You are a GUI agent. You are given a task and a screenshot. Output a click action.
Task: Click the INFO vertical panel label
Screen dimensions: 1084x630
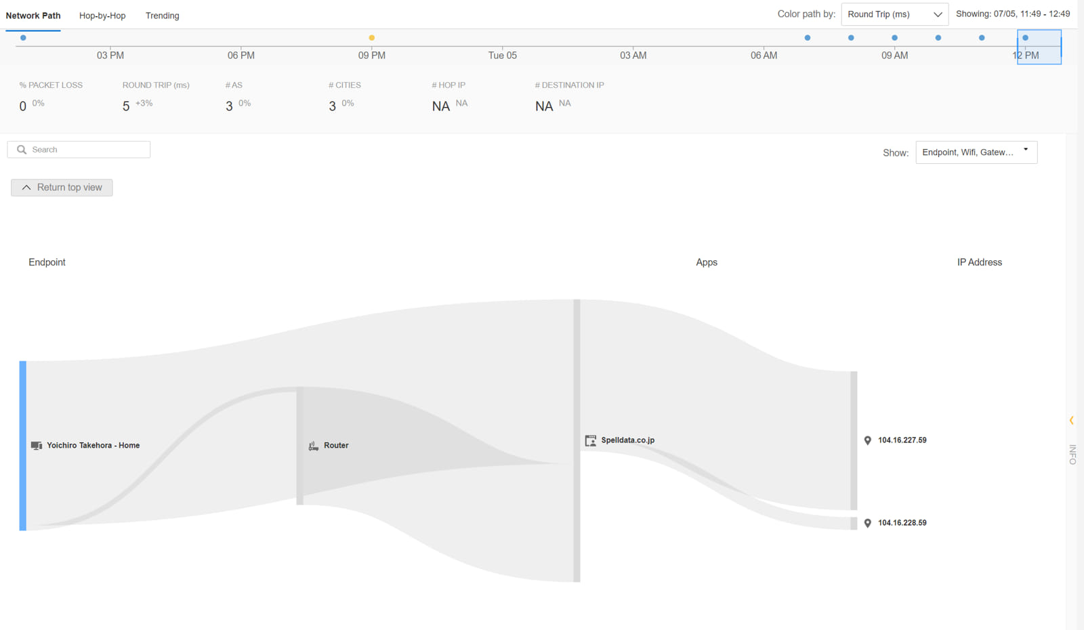coord(1072,455)
